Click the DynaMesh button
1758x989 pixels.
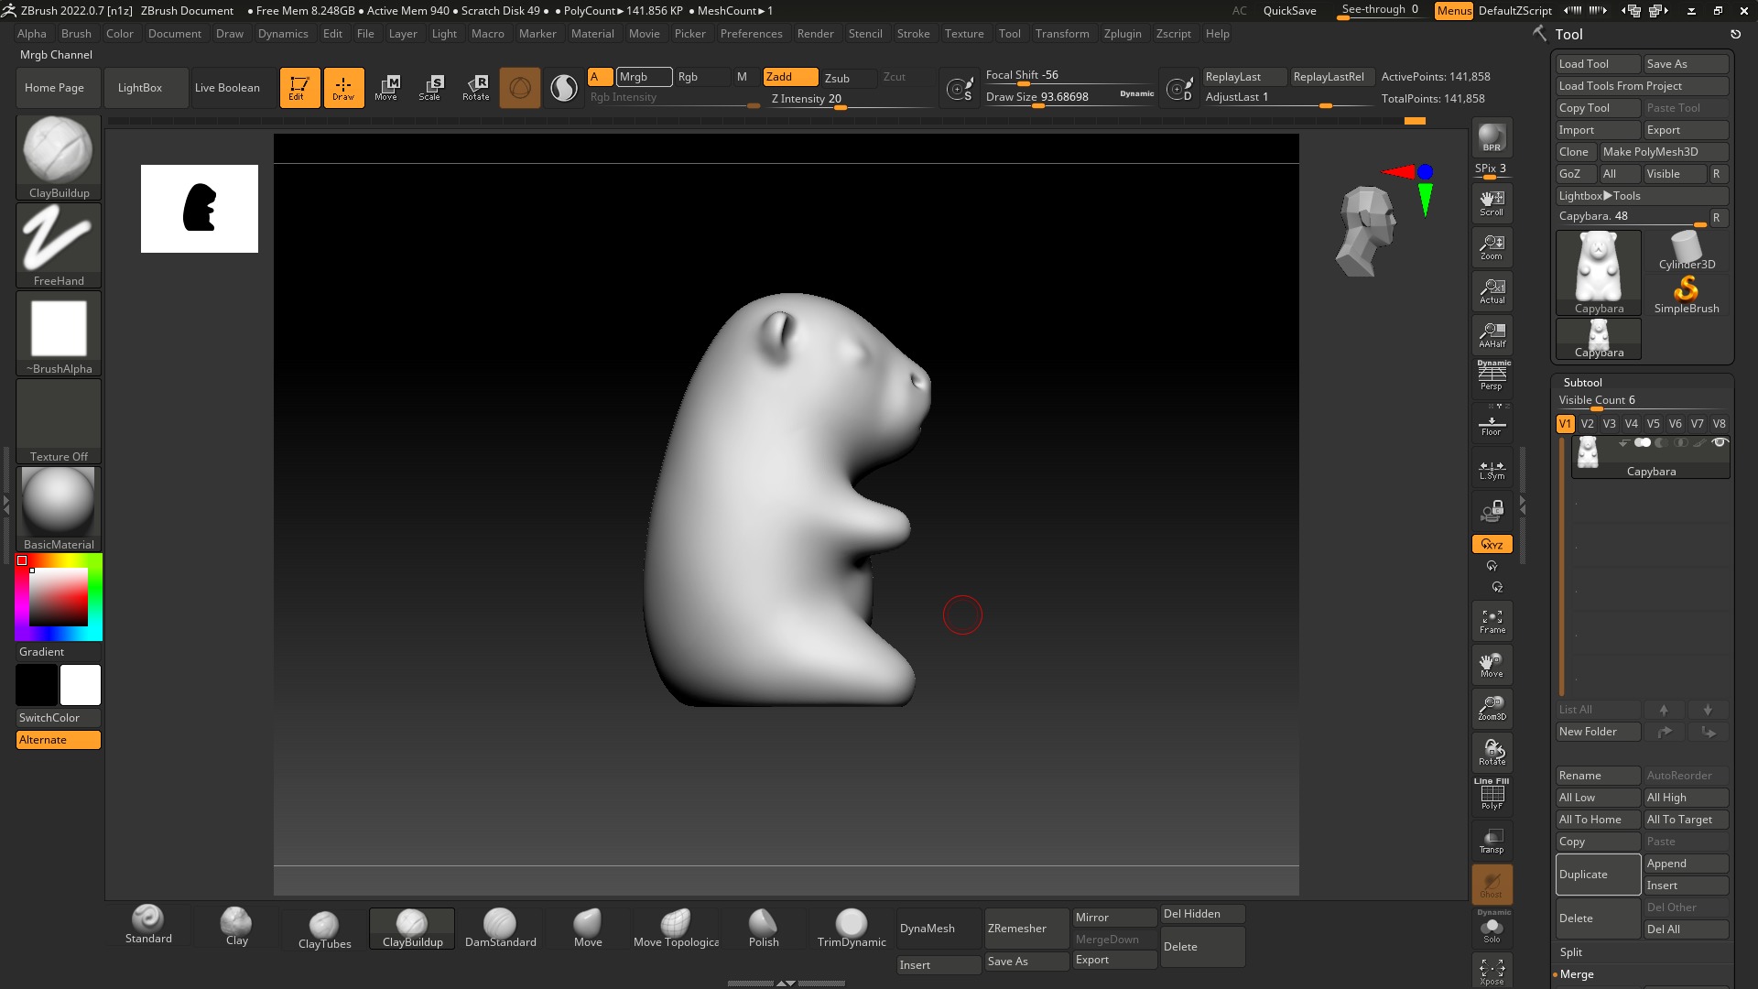point(938,929)
